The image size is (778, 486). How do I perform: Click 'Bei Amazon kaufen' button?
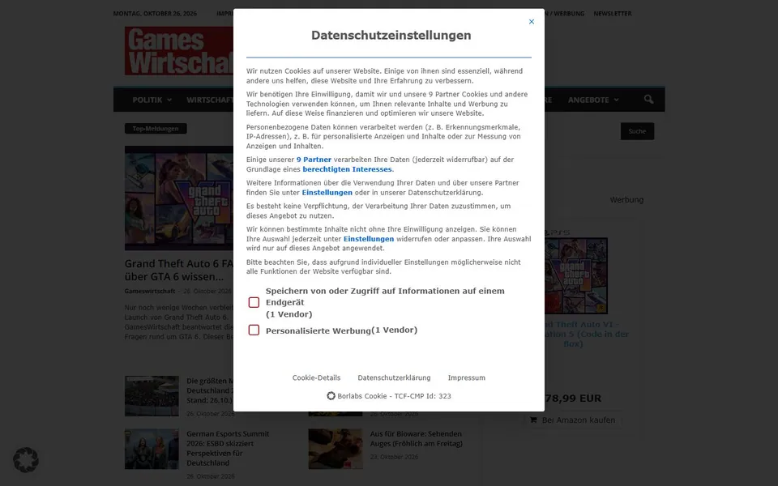point(572,420)
